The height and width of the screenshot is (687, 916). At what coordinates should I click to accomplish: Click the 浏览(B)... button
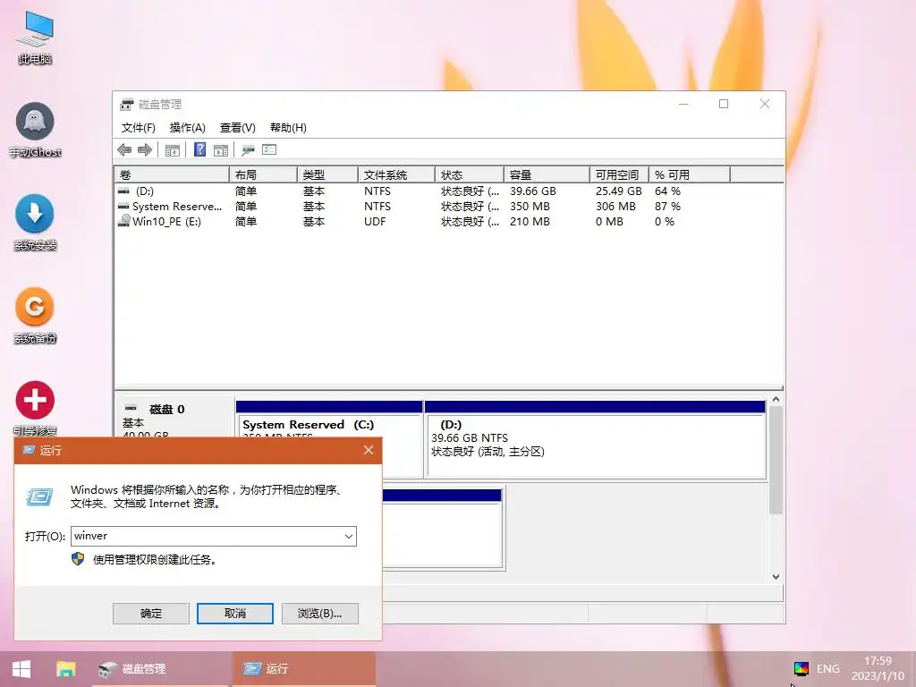[319, 614]
